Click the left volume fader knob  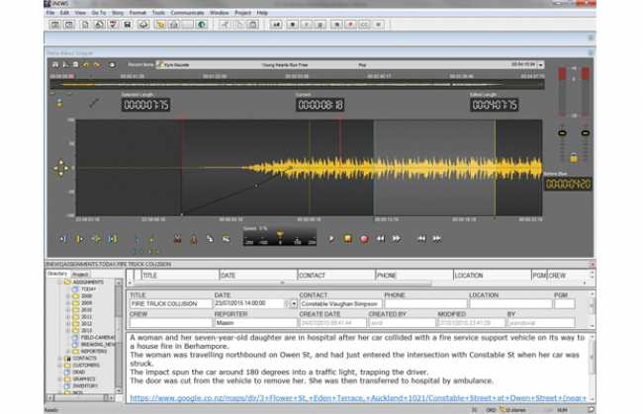pos(562,133)
